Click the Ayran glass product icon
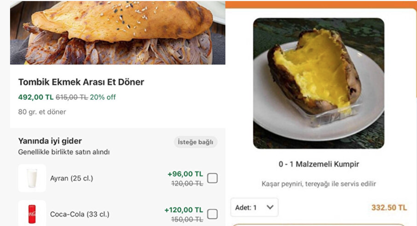The image size is (417, 226). [x=32, y=178]
